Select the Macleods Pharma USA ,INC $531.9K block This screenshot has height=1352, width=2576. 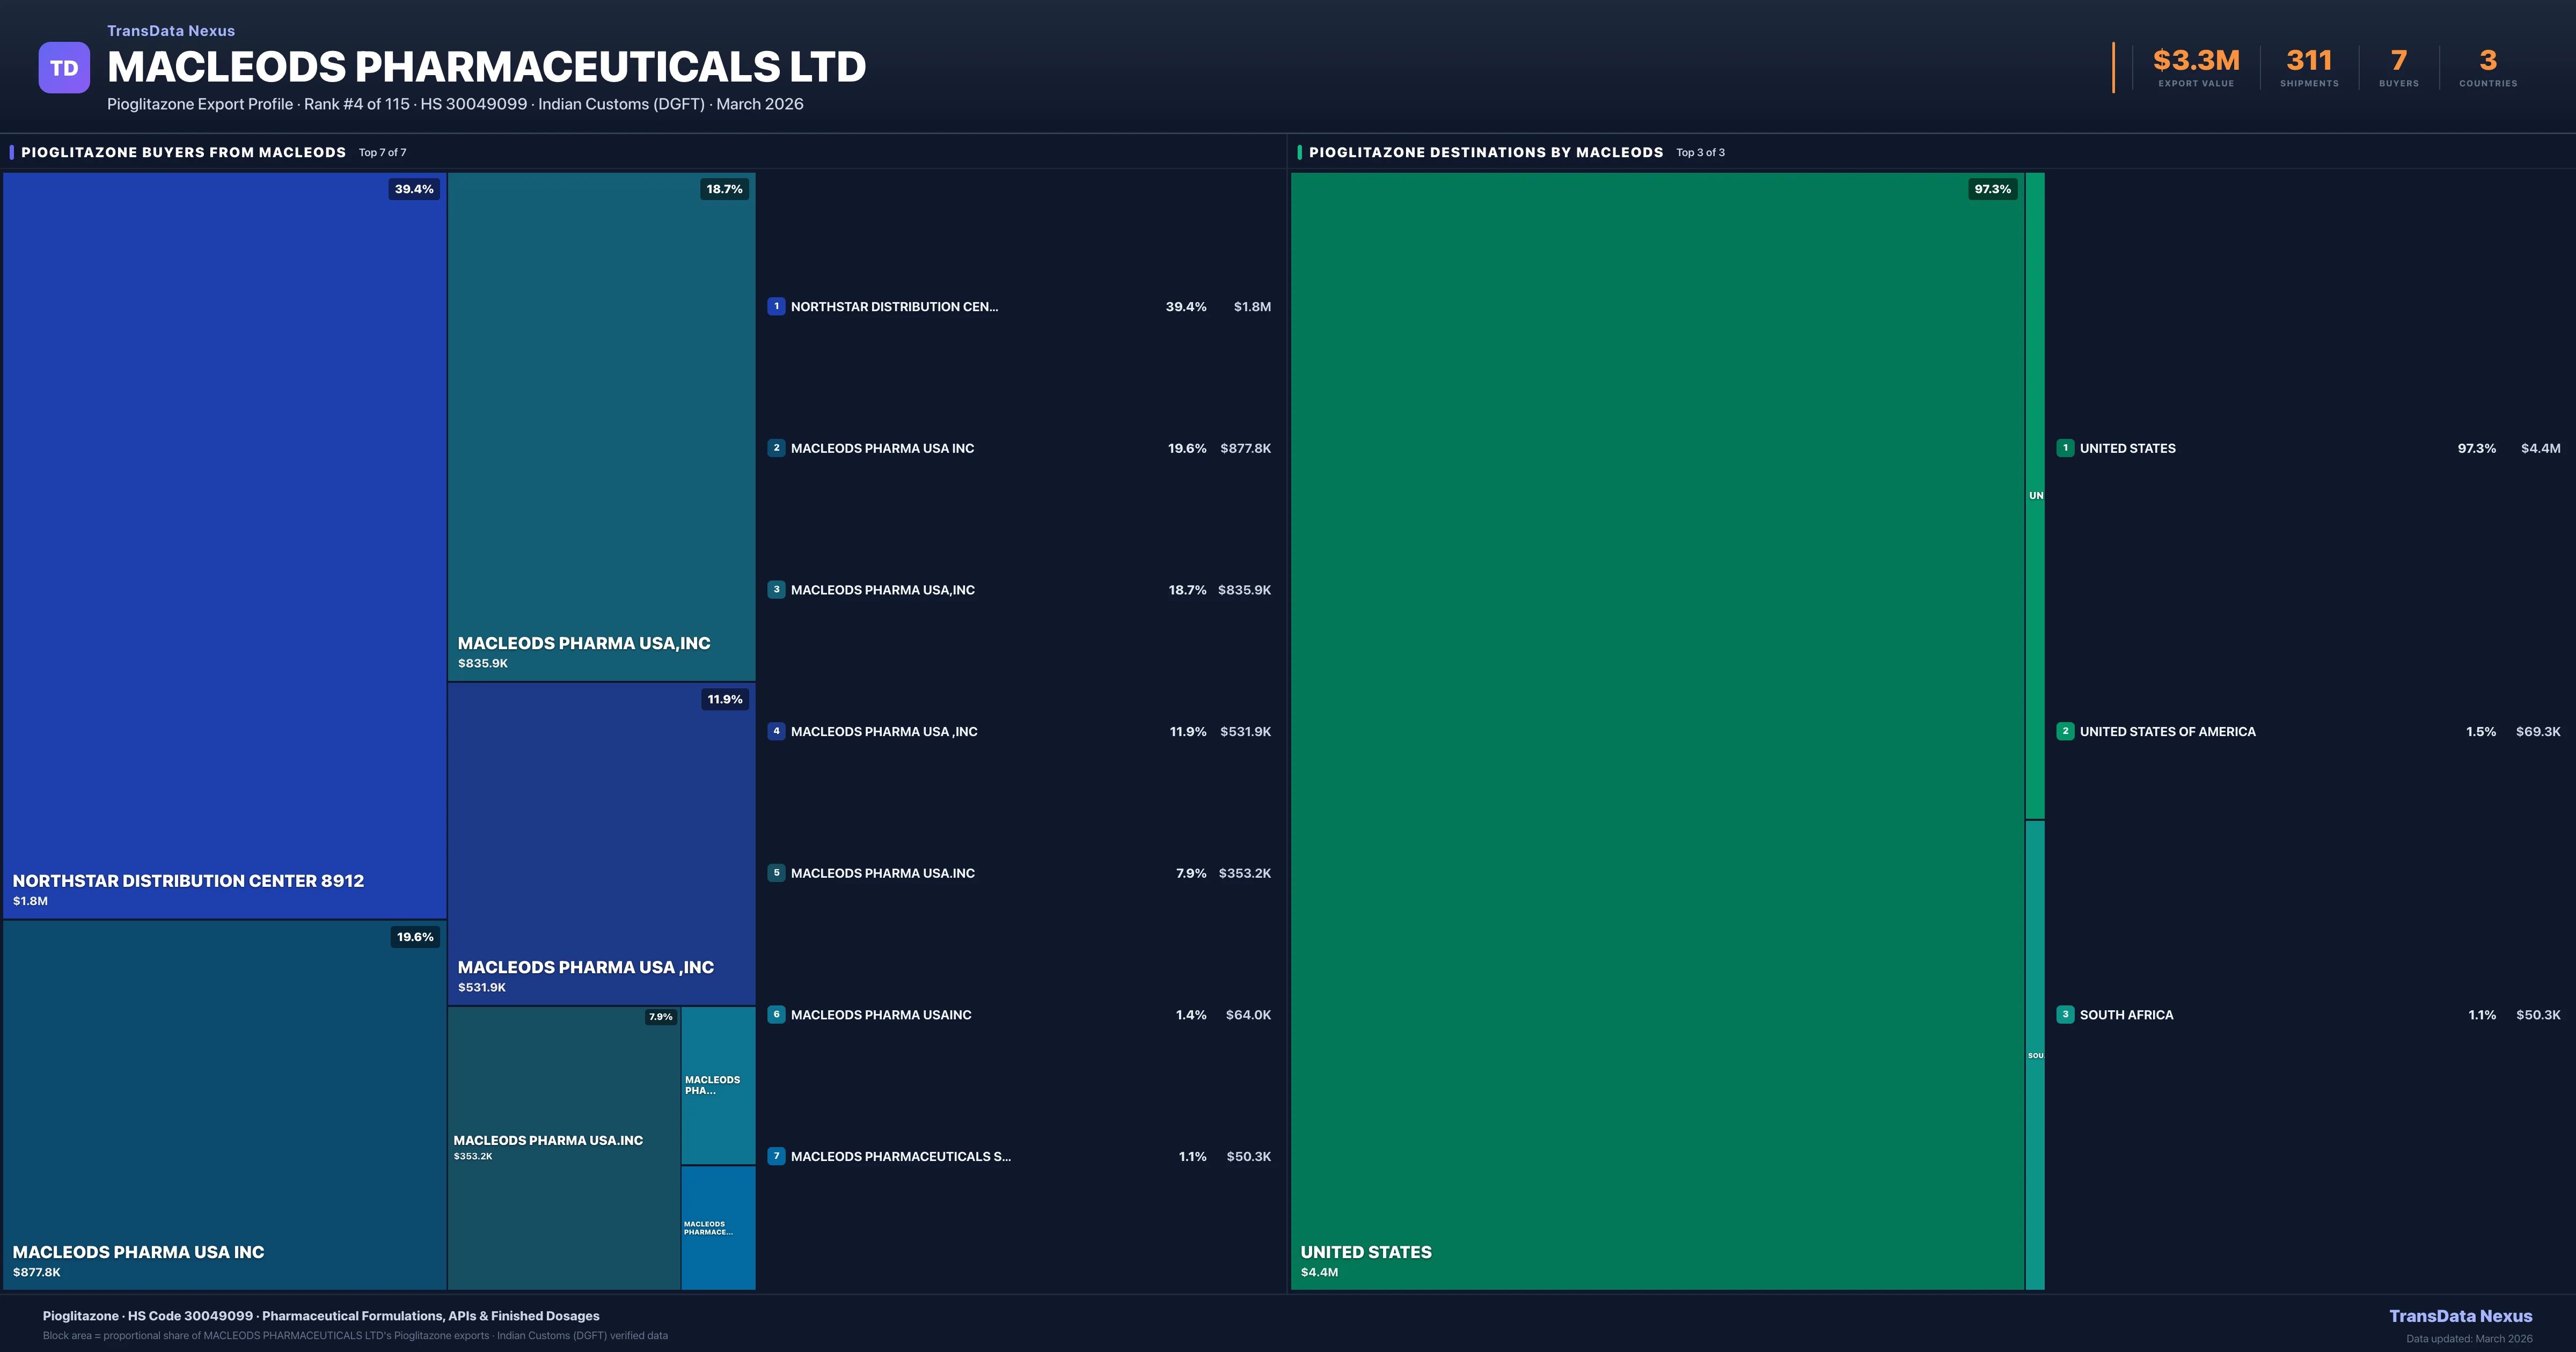601,843
